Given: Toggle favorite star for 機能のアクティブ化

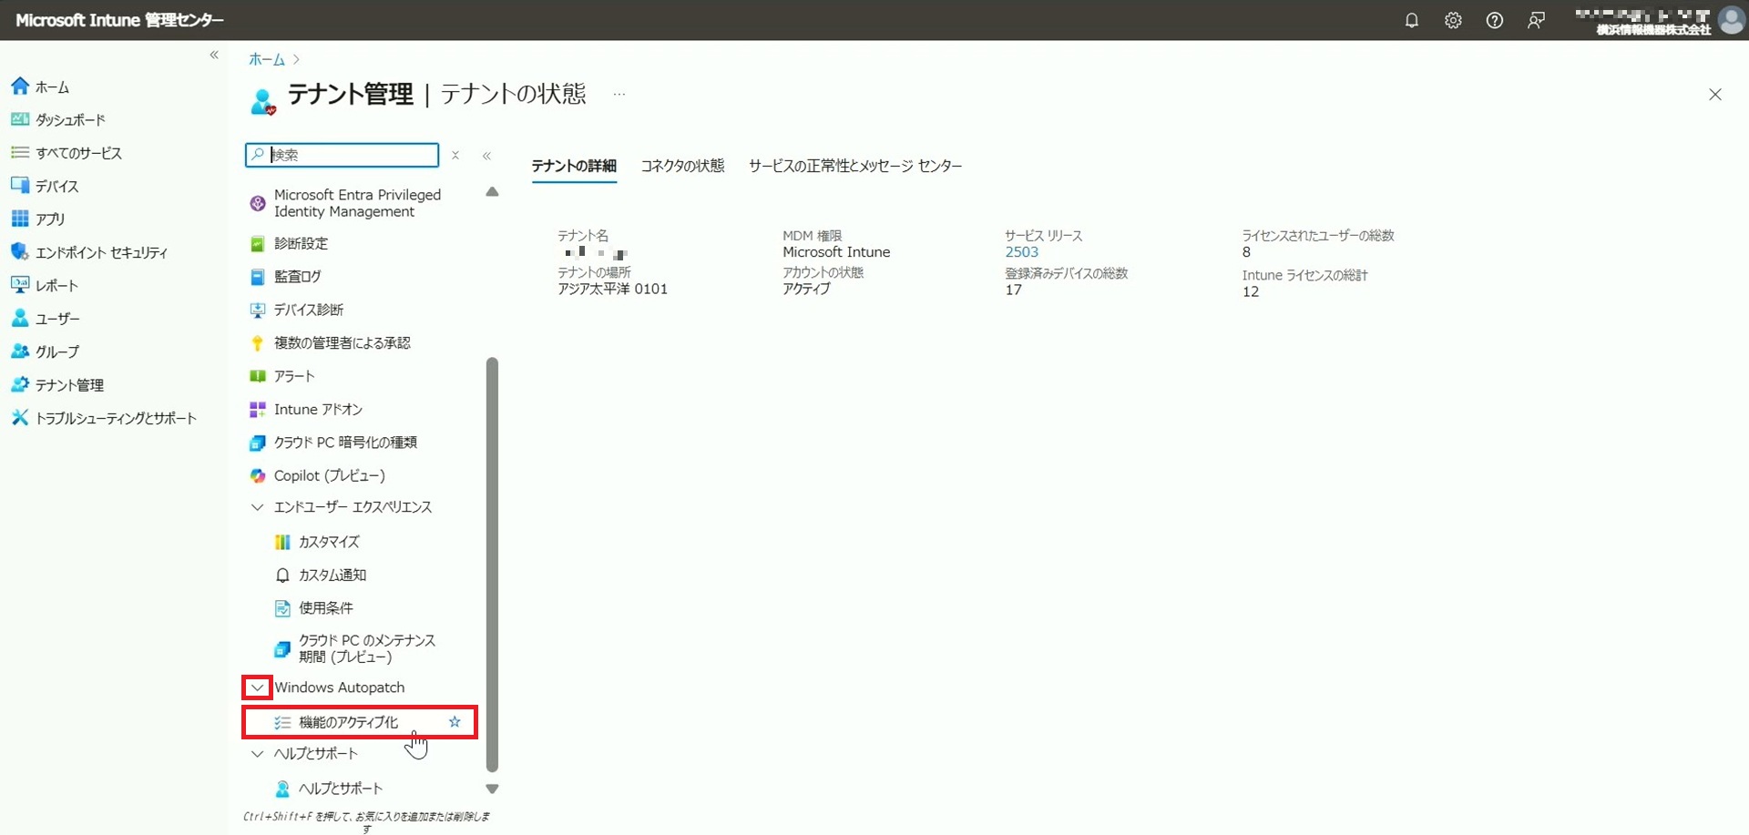Looking at the screenshot, I should pyautogui.click(x=455, y=722).
